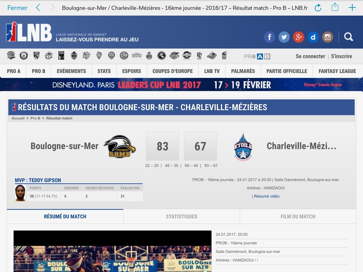
Task: Tap Fermer to close the browser view
Action: [x=17, y=8]
